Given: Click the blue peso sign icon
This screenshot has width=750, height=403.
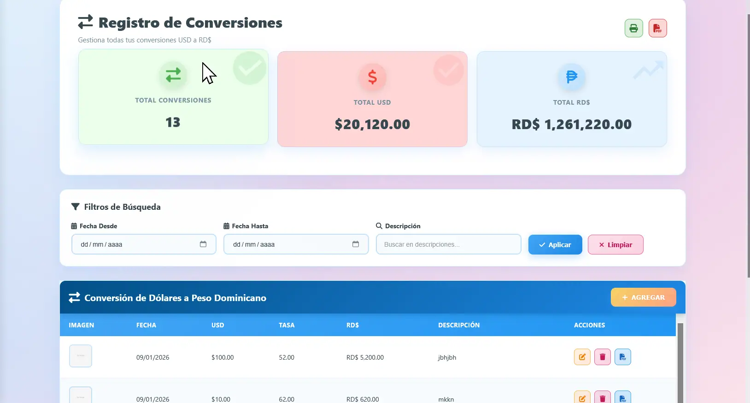Looking at the screenshot, I should tap(571, 77).
